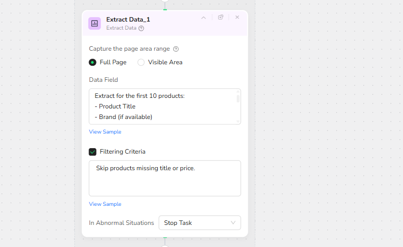Uncheck the Filtering Criteria checkbox
This screenshot has width=403, height=247.
click(x=92, y=152)
